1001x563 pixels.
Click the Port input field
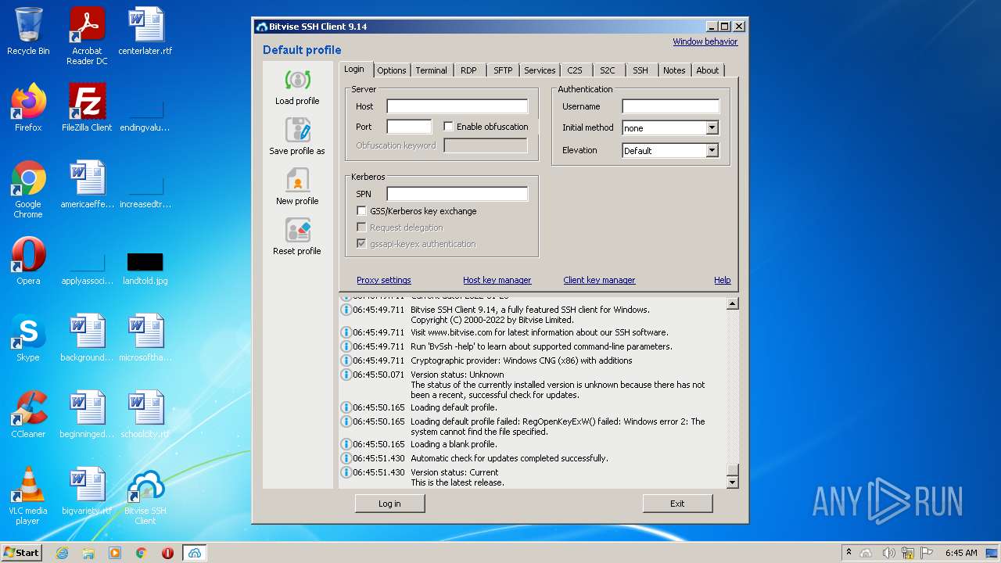pyautogui.click(x=409, y=127)
